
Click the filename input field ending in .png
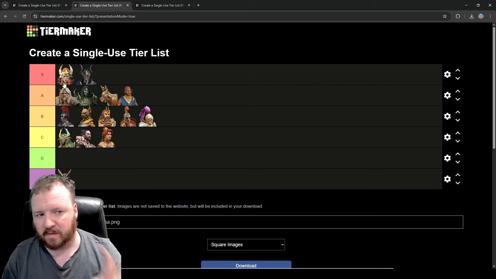click(283, 222)
